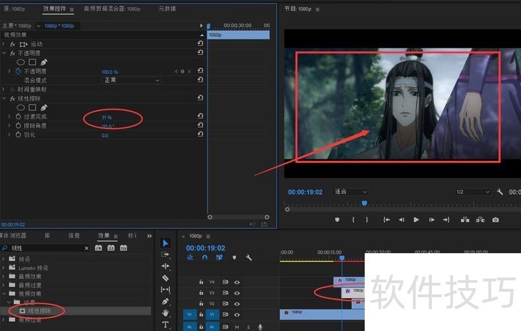Image resolution: width=521 pixels, height=331 pixels.
Task: Toggle the V3 track lock
Action: (x=201, y=292)
